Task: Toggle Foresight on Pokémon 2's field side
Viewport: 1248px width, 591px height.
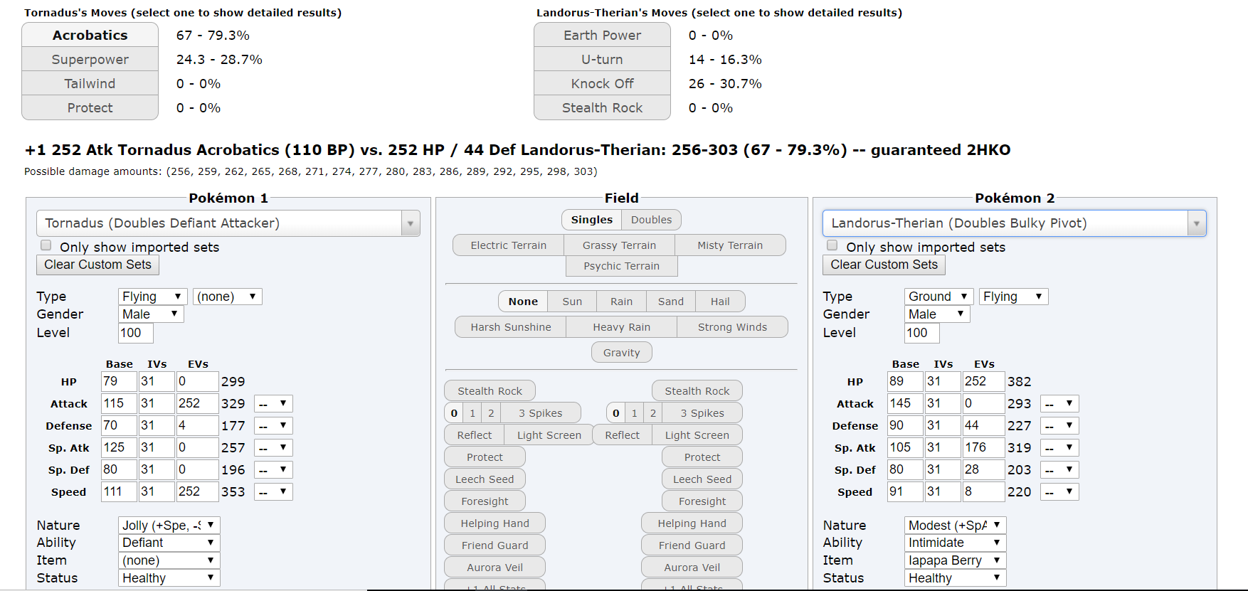Action: (702, 501)
